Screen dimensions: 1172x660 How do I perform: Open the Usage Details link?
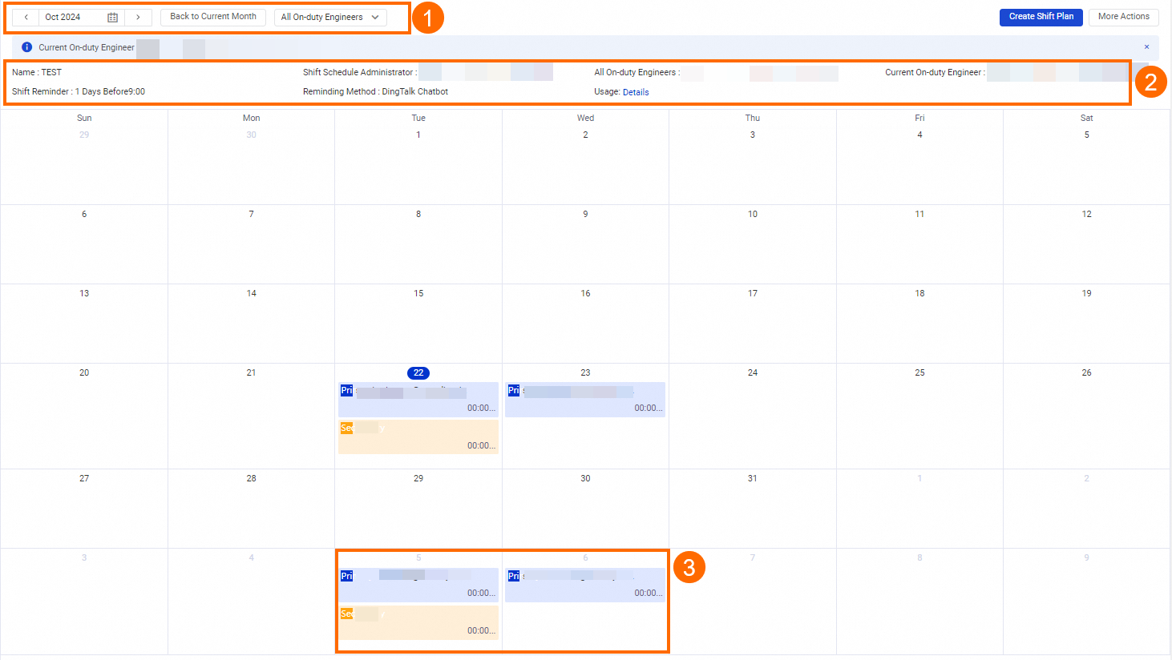(x=636, y=92)
